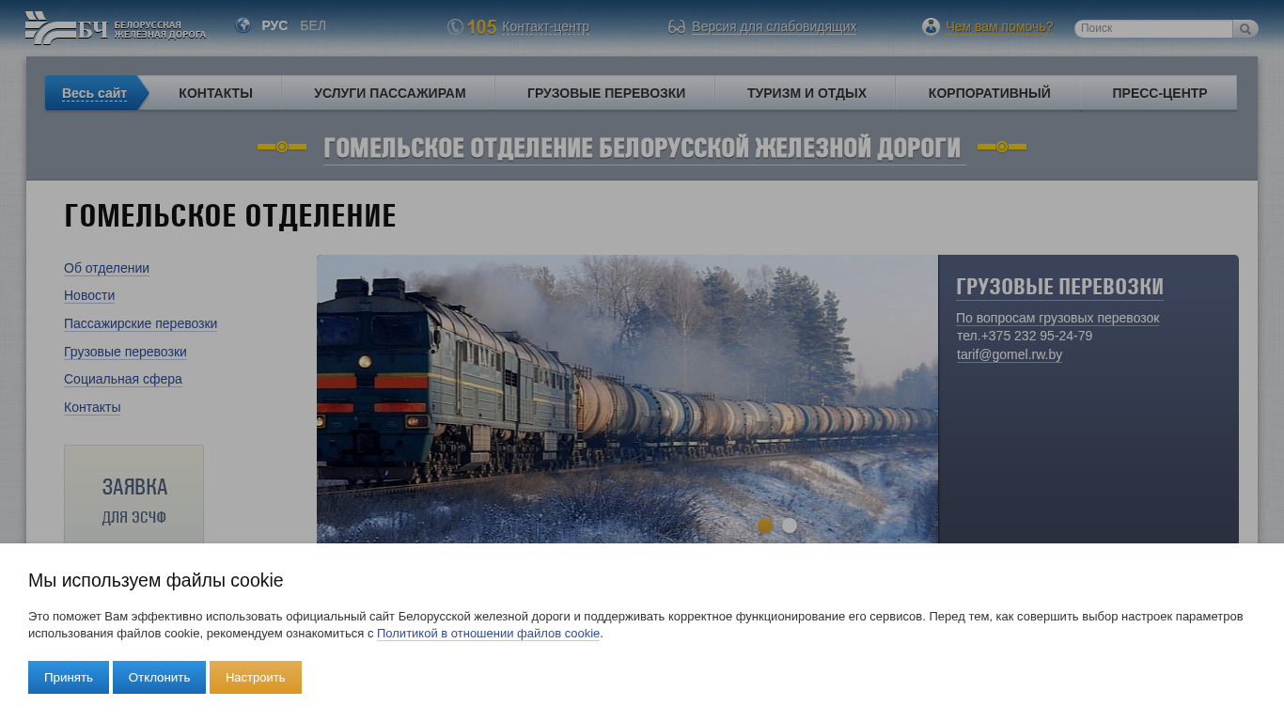Open Туризм и отдых menu
The image size is (1284, 722).
[806, 93]
